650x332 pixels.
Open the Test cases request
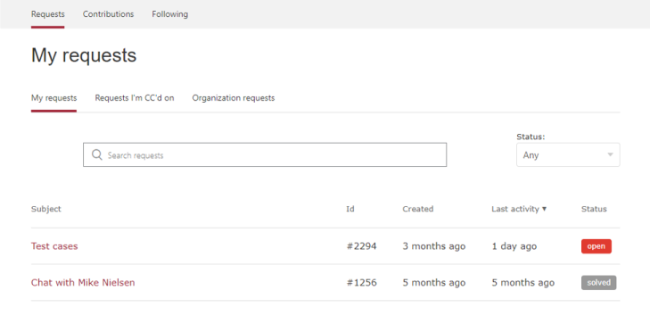54,246
